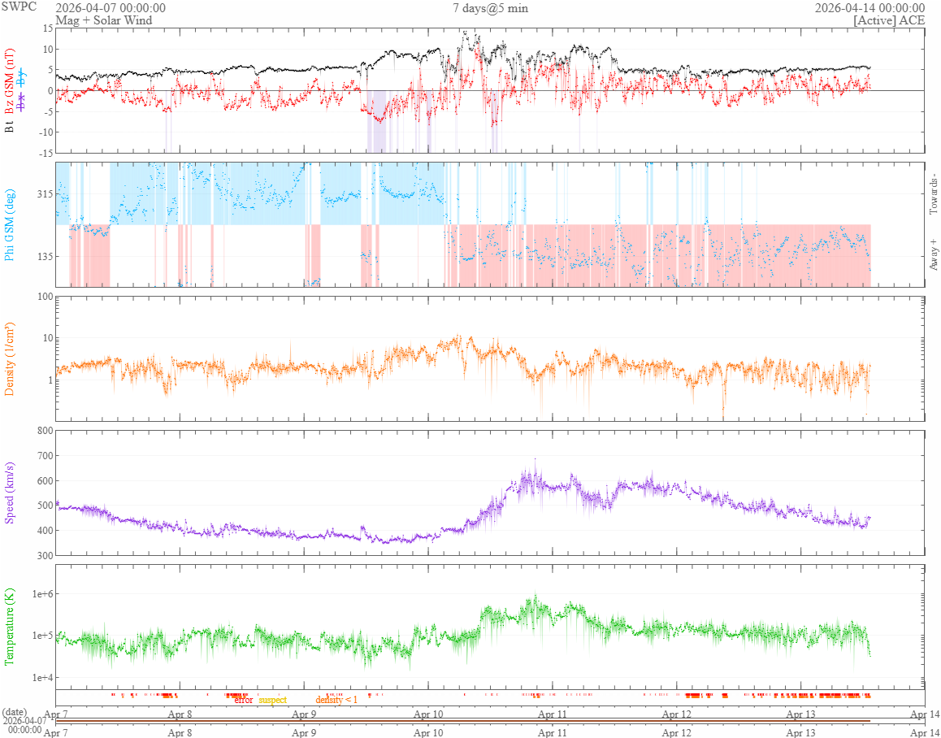The image size is (941, 738).
Task: Click the Phi GSM (deg) axis label
Action: 9,225
